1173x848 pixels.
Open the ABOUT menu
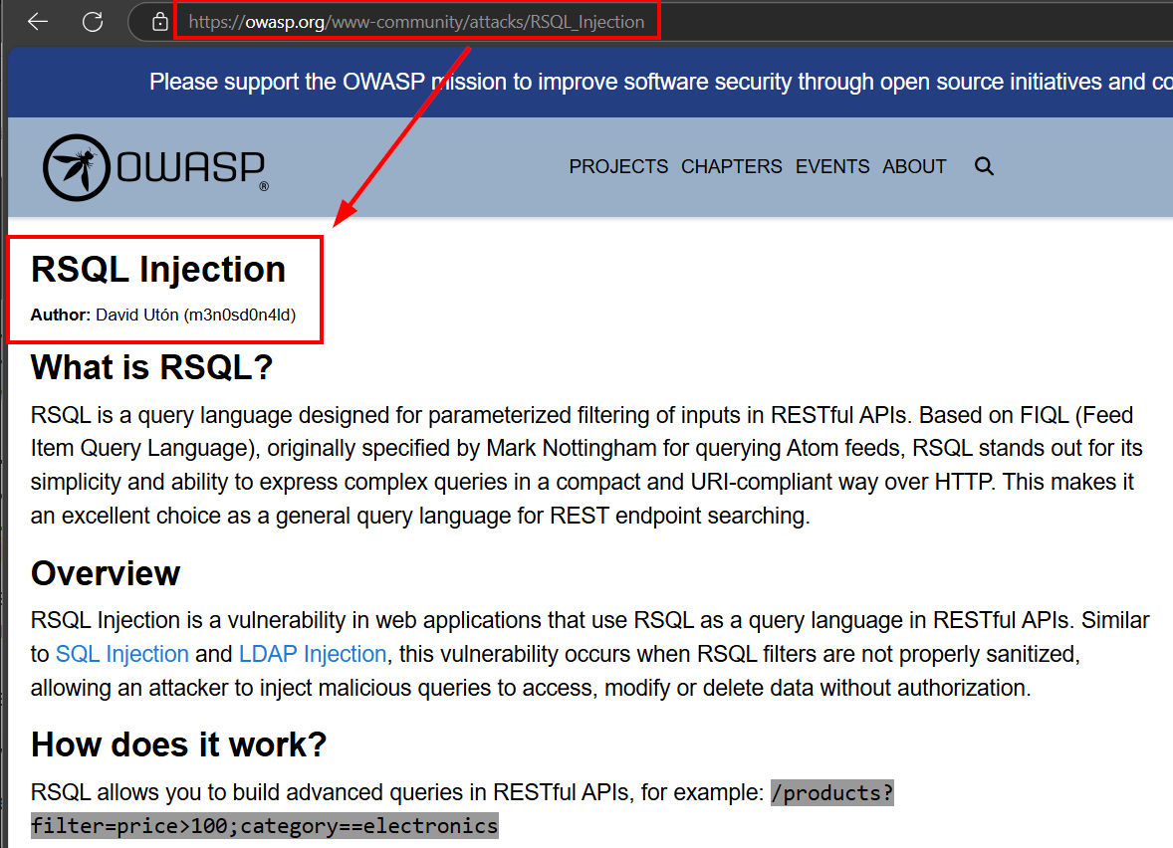pos(914,166)
